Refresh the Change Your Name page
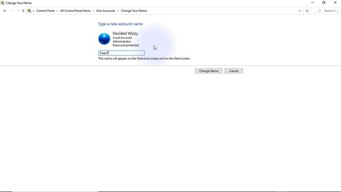 (x=307, y=11)
